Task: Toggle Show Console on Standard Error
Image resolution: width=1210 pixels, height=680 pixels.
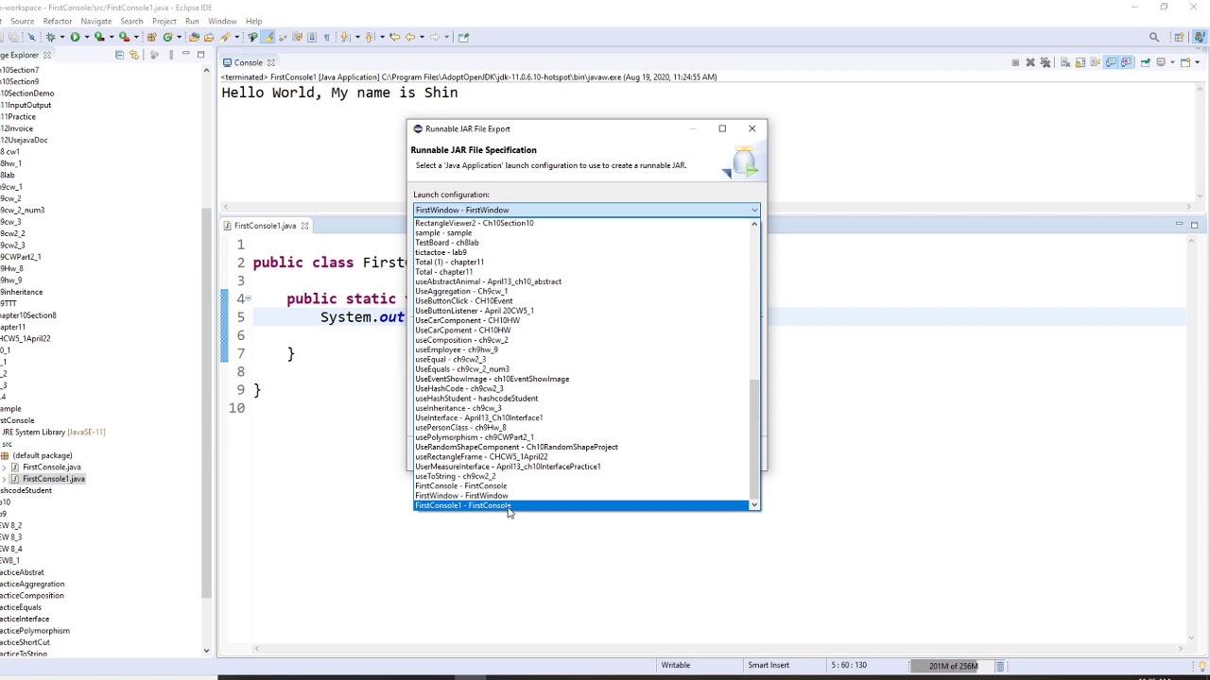Action: (1126, 62)
